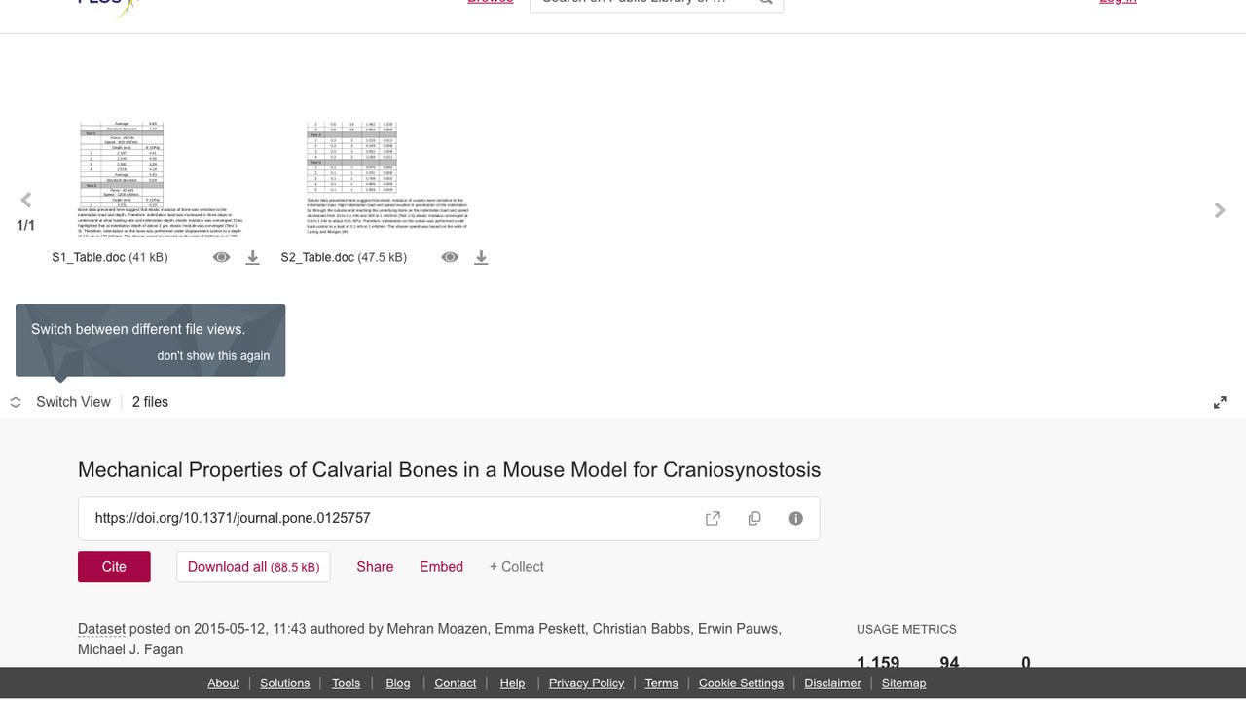
Task: Preview S1_Table.doc with the eye icon
Action: pos(222,257)
